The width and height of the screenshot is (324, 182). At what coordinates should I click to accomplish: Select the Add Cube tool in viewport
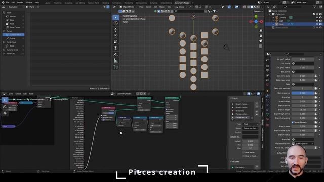[116, 67]
